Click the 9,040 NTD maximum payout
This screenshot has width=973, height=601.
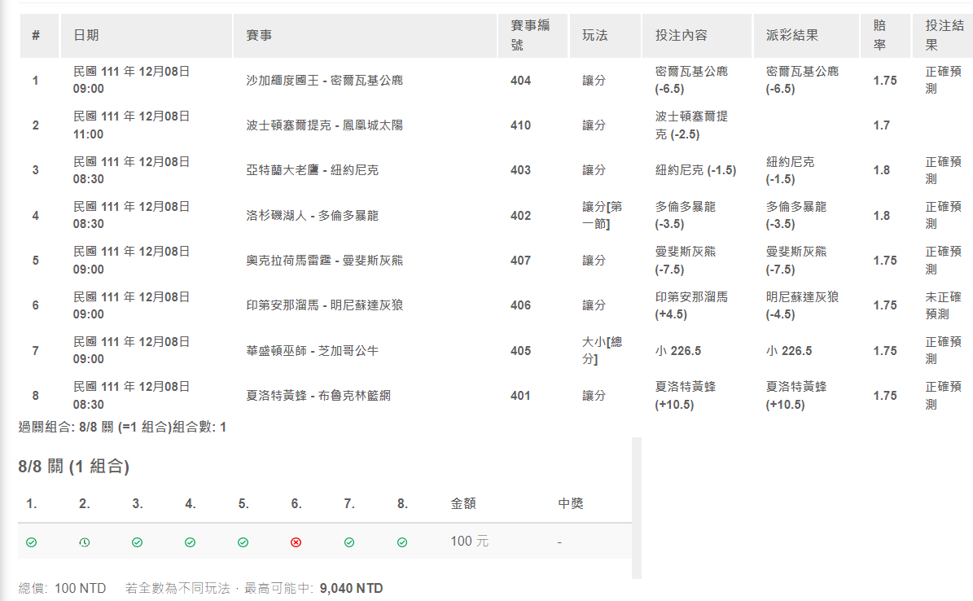[x=351, y=588]
